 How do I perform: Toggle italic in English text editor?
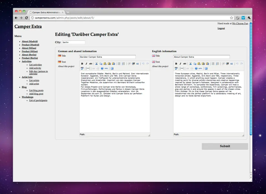click(x=180, y=64)
